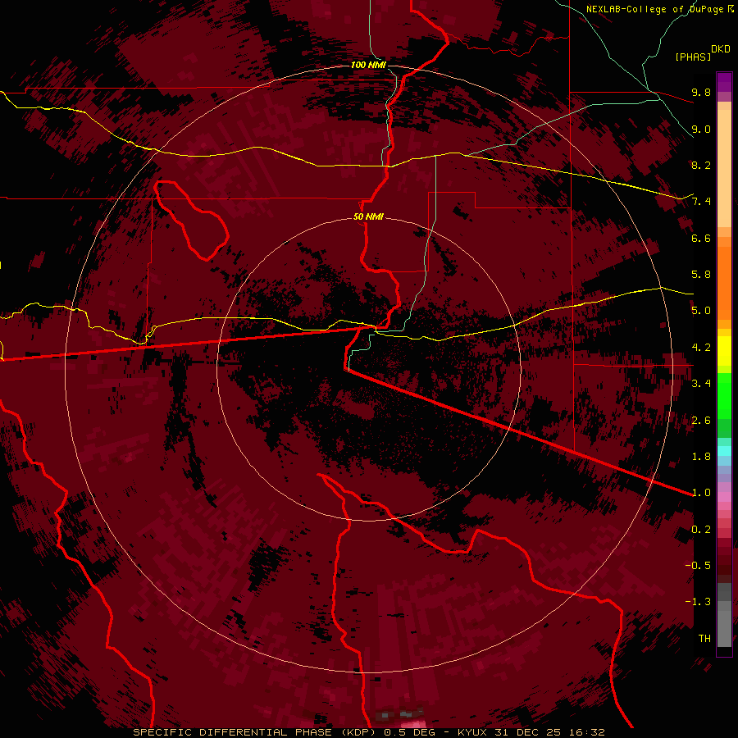Click the SPECIFIC DIFFERENTIAL PHASE caption text
The image size is (738, 738).
click(231, 732)
